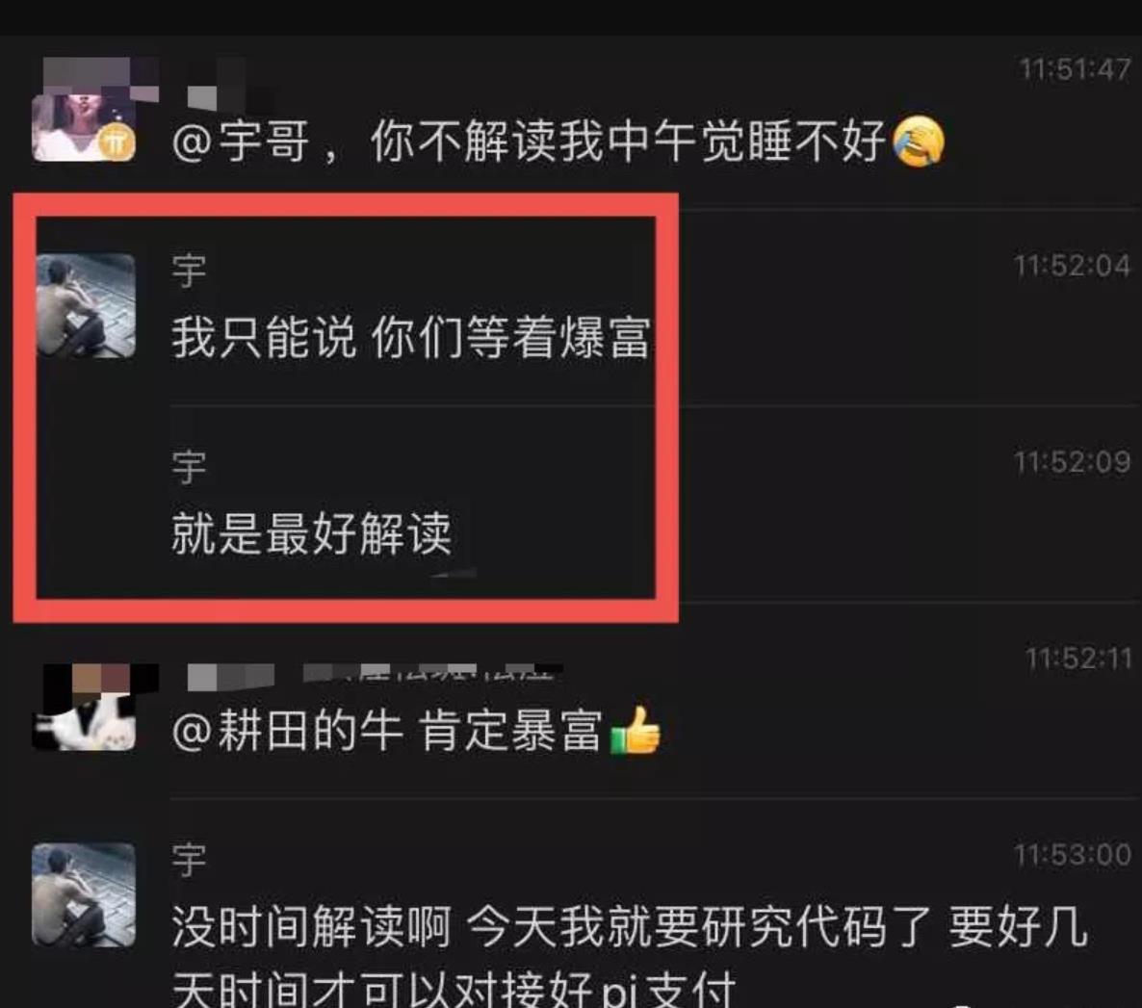This screenshot has height=1008, width=1142.
Task: Tap the 11:52:04 timestamp
Action: pyautogui.click(x=1072, y=266)
